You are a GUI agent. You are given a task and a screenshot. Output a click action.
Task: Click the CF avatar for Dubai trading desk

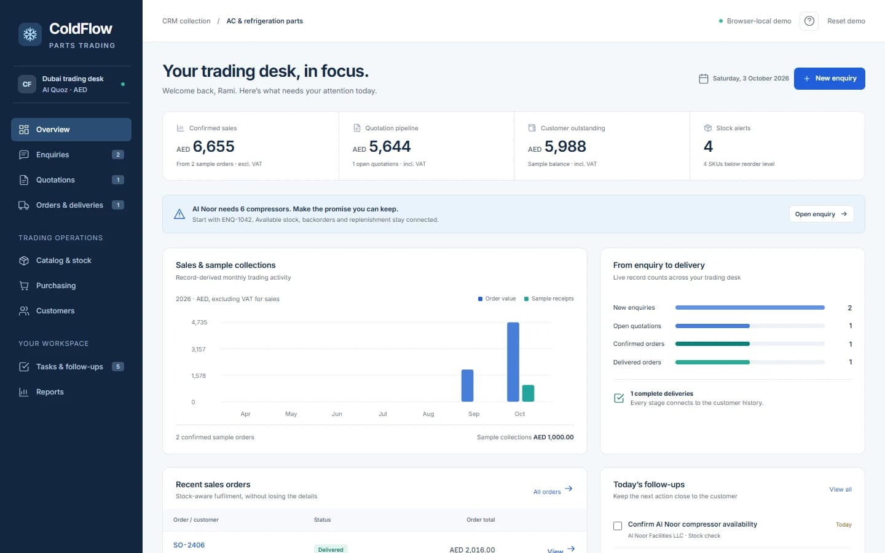[27, 84]
